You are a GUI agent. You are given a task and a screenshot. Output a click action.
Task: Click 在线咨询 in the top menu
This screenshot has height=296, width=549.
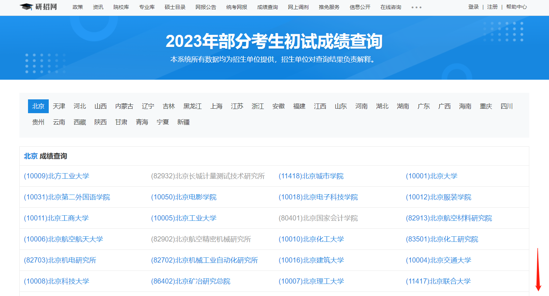[x=391, y=7]
